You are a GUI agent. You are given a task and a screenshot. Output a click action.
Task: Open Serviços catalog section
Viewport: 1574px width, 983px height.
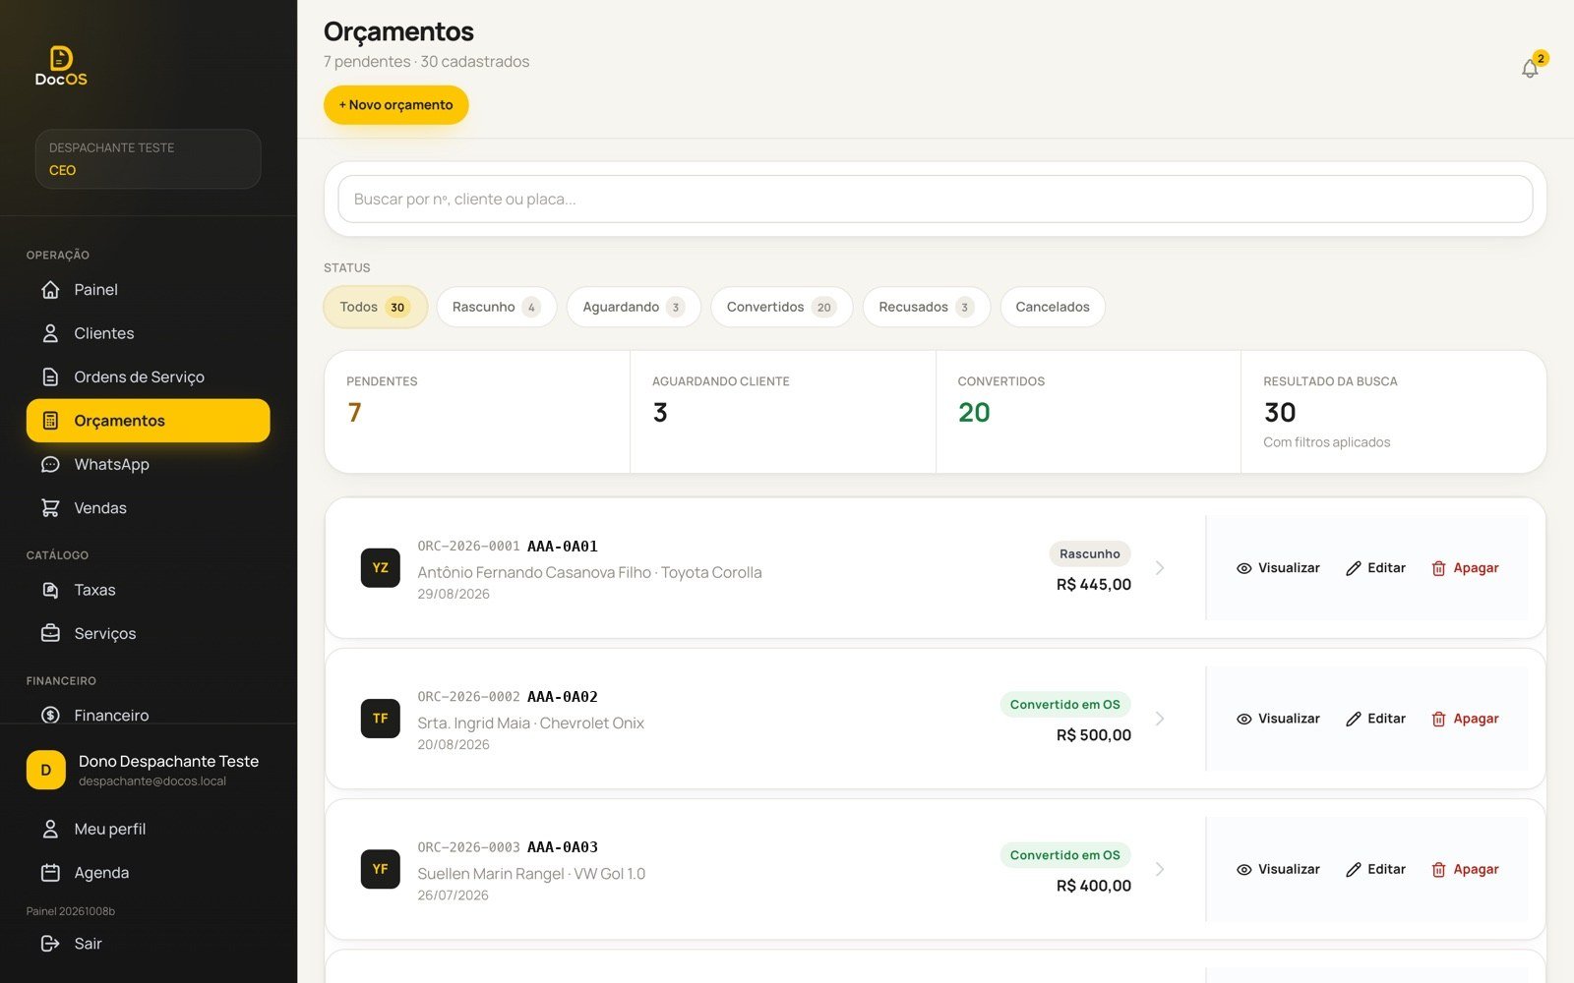point(148,633)
